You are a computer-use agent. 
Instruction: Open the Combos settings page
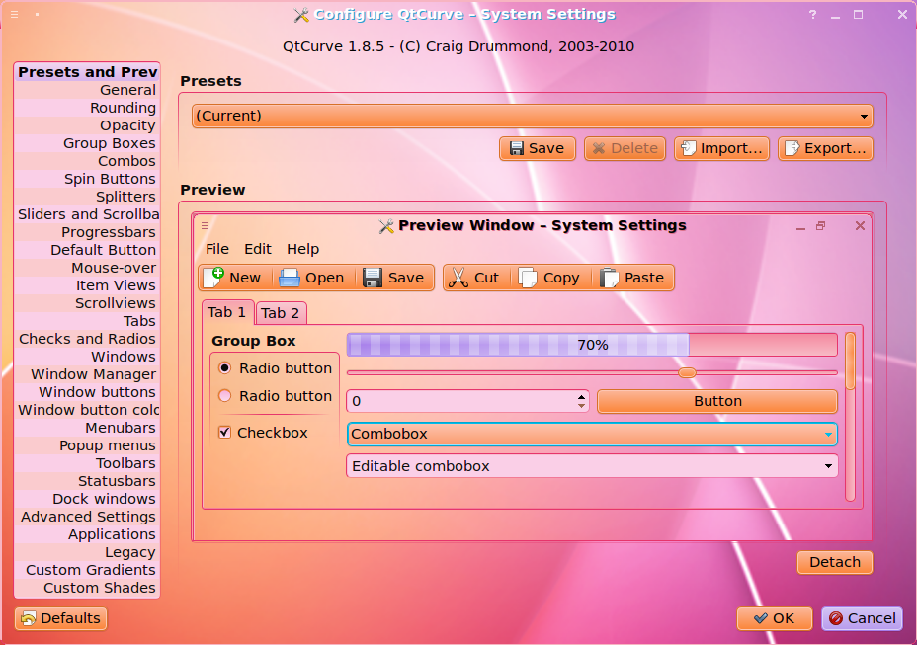point(87,161)
